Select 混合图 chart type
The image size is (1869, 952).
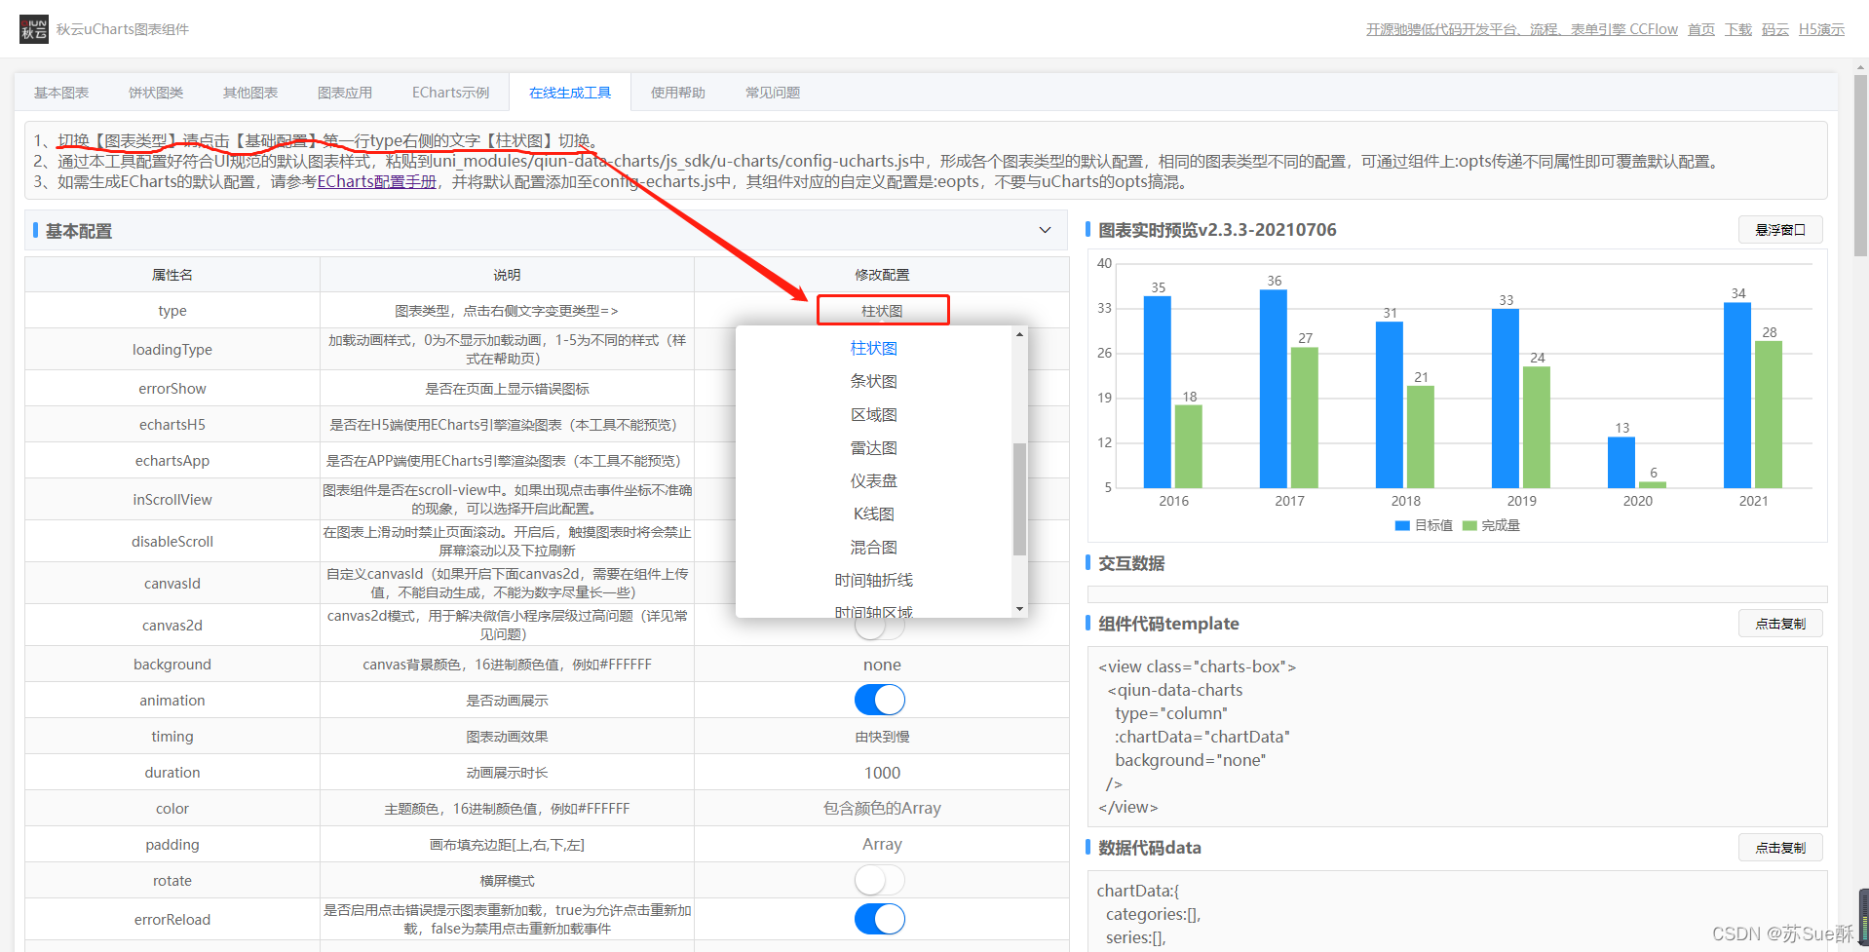[873, 548]
